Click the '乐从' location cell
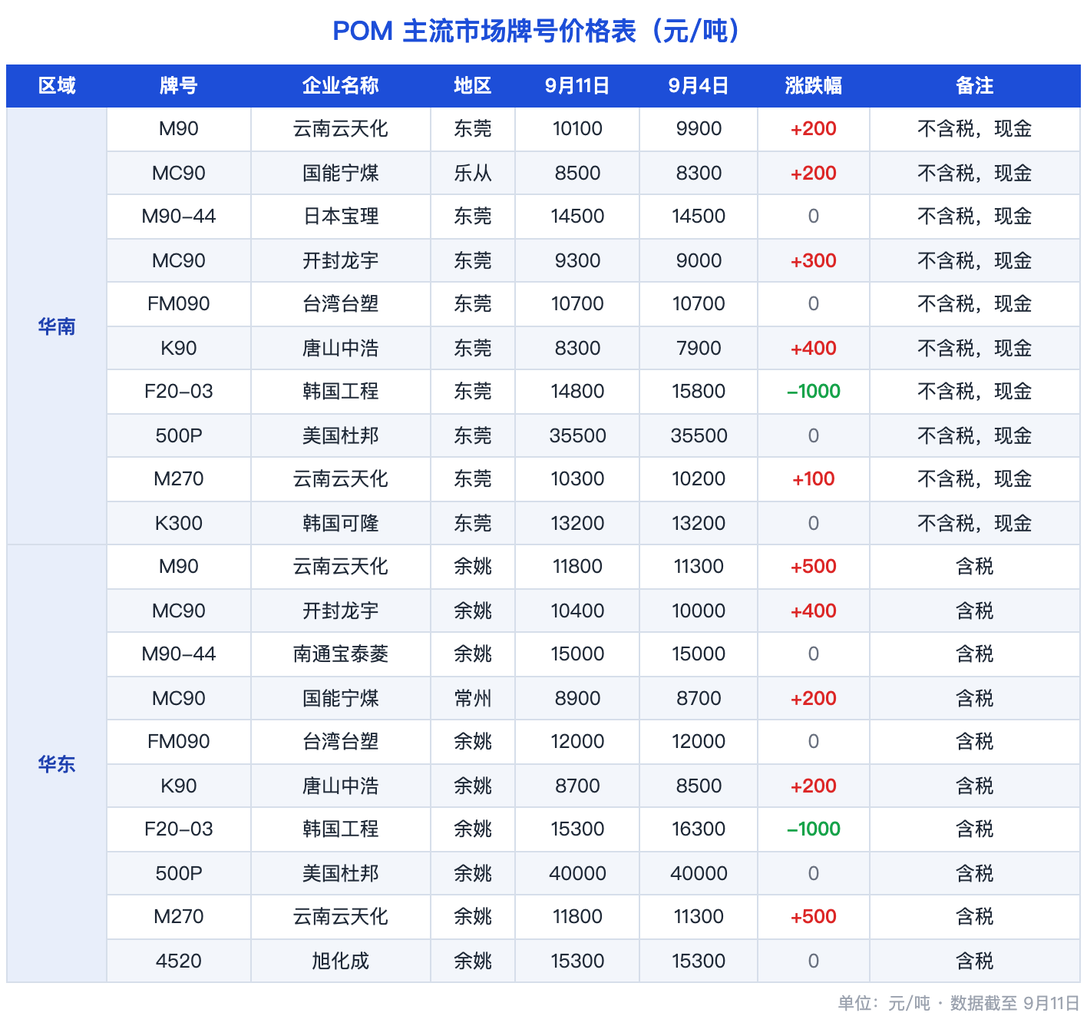 pyautogui.click(x=473, y=173)
